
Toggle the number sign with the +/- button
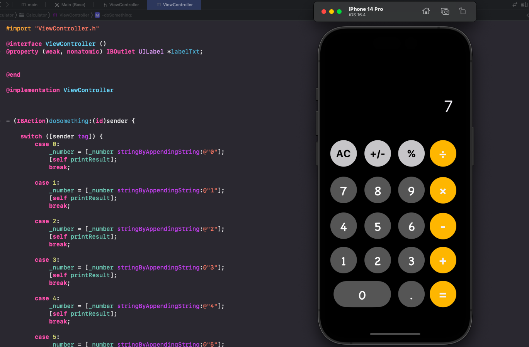pyautogui.click(x=377, y=153)
